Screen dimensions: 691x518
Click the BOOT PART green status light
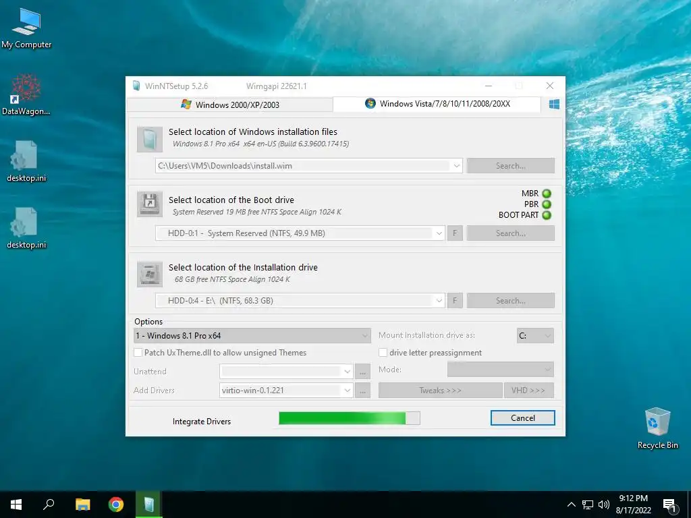[547, 215]
